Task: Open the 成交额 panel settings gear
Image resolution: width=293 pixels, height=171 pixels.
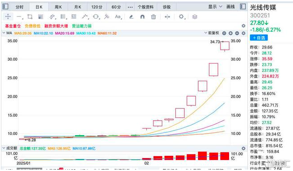Action: tap(243, 148)
